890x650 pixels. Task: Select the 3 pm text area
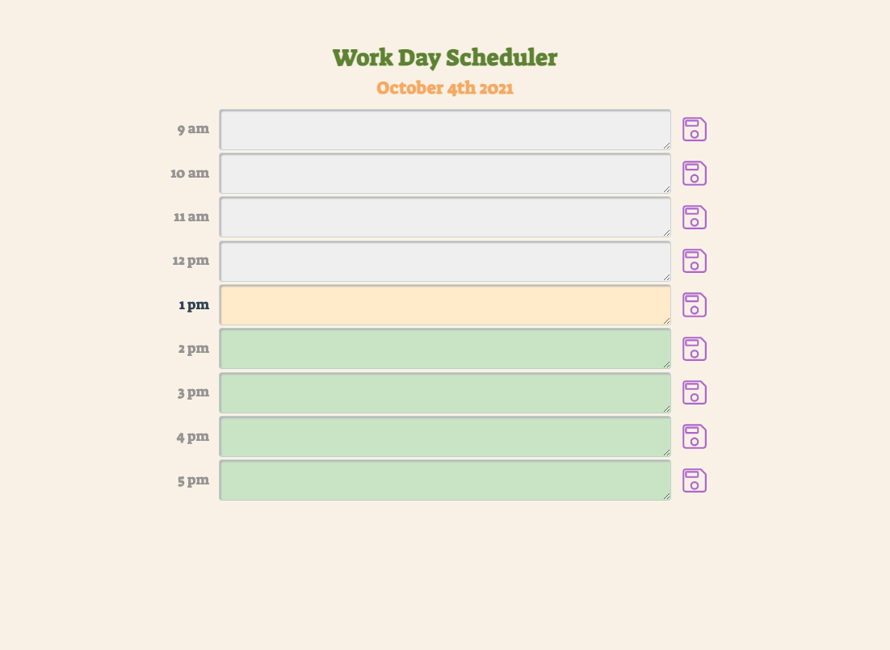445,393
